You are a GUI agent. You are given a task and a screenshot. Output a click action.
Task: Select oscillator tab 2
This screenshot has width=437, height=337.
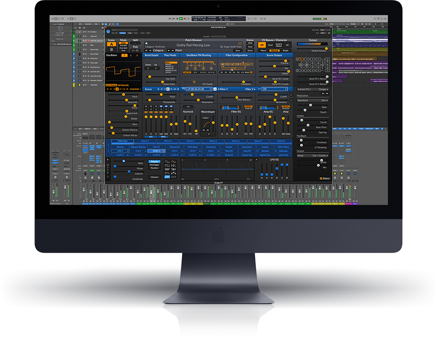pyautogui.click(x=131, y=55)
